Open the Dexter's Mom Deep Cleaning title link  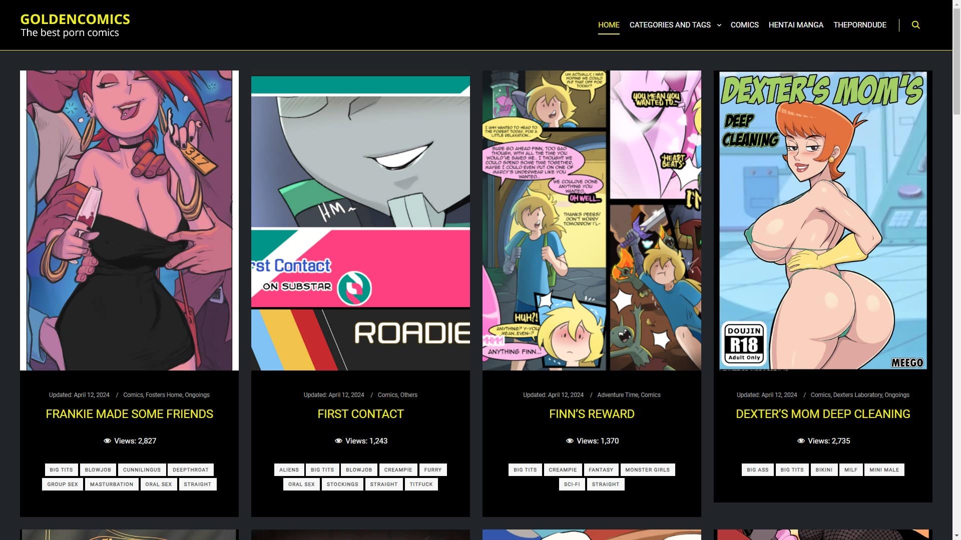click(823, 414)
